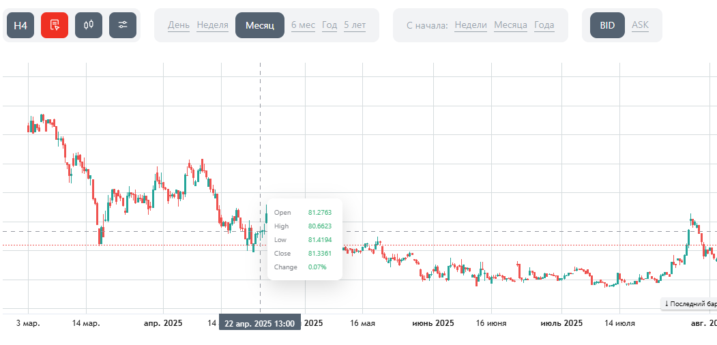The width and height of the screenshot is (717, 345).
Task: Click the 3 мар. axis date label
Action: coord(29,324)
